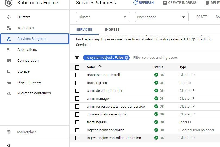This screenshot has height=147, width=220.
Task: Remove the Is system object filter chip
Action: click(x=127, y=58)
